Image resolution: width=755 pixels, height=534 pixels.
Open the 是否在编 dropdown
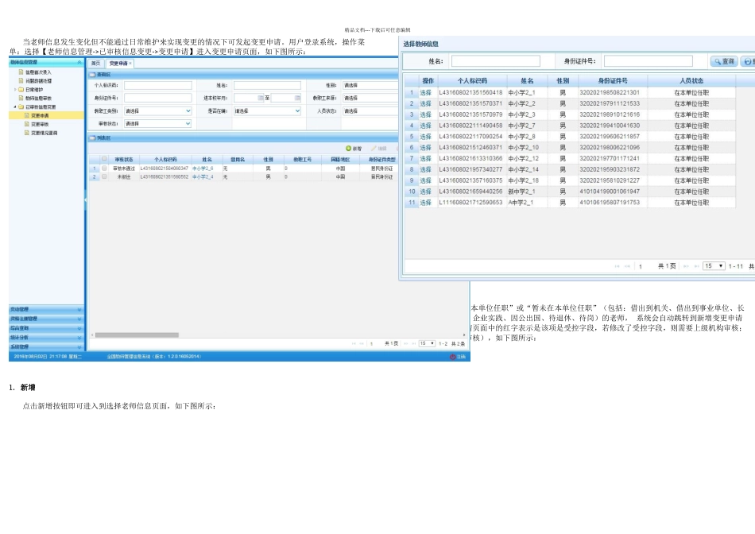tap(297, 111)
